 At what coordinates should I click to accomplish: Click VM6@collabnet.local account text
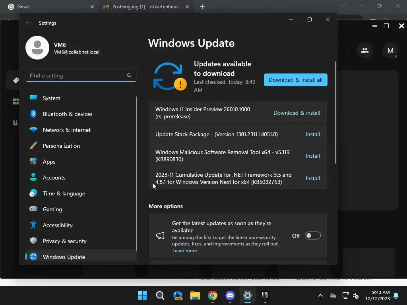coord(77,52)
